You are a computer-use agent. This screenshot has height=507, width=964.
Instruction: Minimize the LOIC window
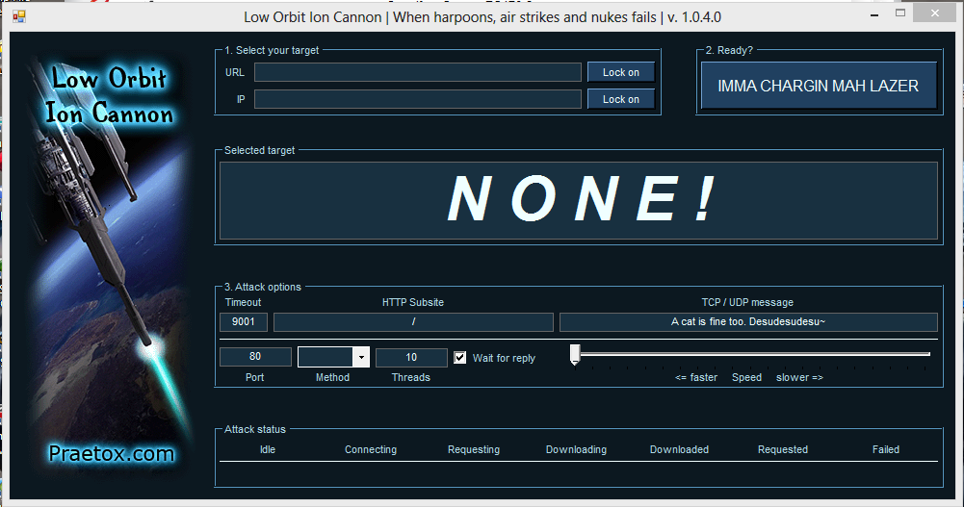point(874,14)
